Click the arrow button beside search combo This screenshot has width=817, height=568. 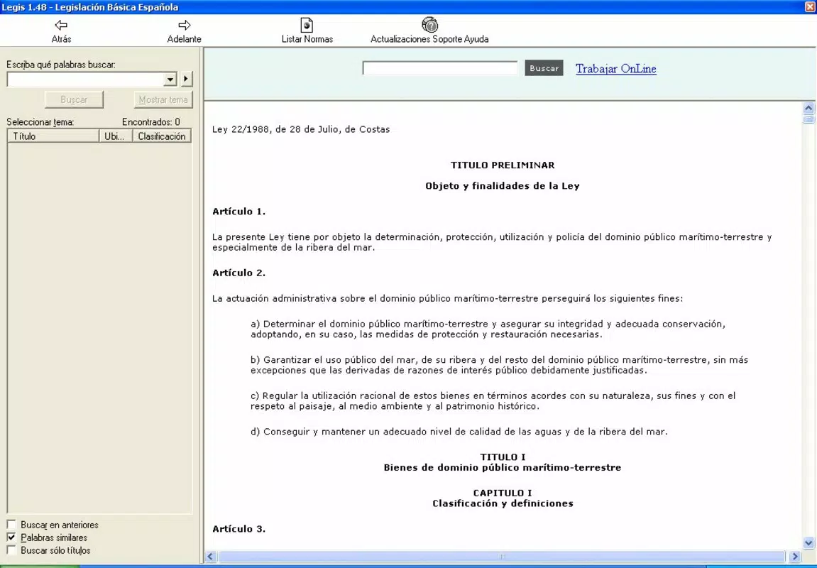coord(187,80)
